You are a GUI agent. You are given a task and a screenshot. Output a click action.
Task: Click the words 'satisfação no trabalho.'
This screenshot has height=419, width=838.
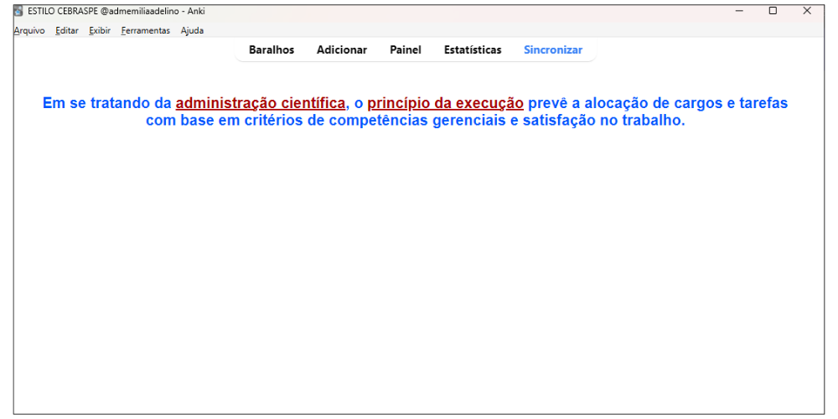604,121
